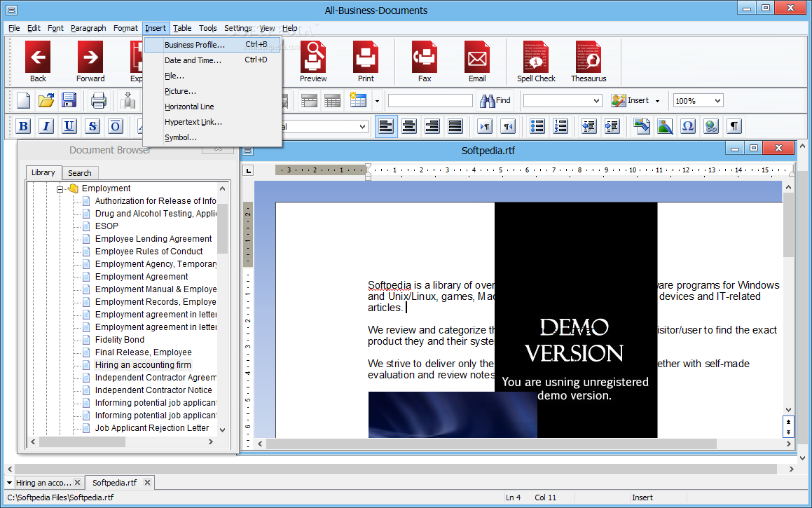
Task: Create a new blank document icon
Action: [23, 100]
